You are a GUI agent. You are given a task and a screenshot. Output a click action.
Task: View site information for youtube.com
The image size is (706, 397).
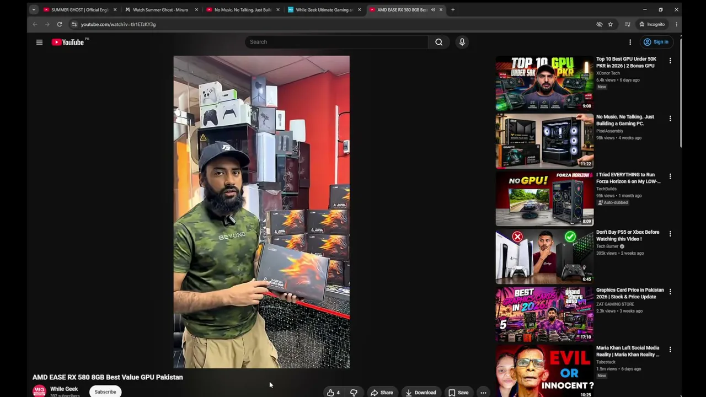click(74, 24)
